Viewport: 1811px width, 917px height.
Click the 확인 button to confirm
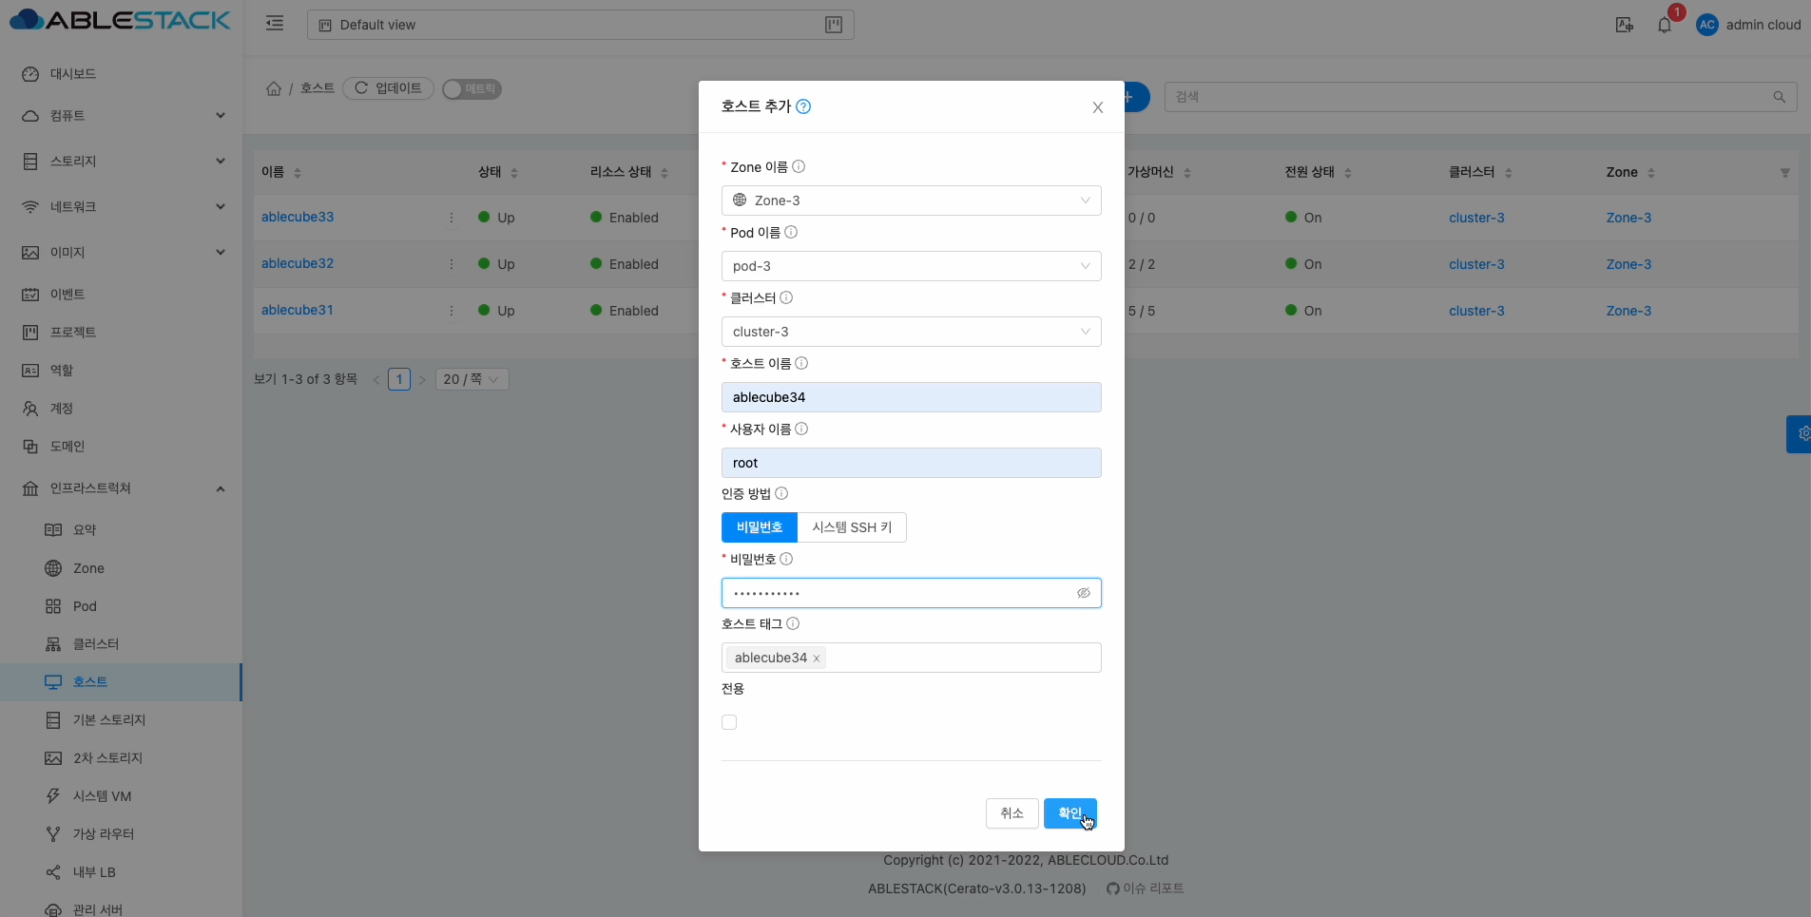click(x=1069, y=813)
